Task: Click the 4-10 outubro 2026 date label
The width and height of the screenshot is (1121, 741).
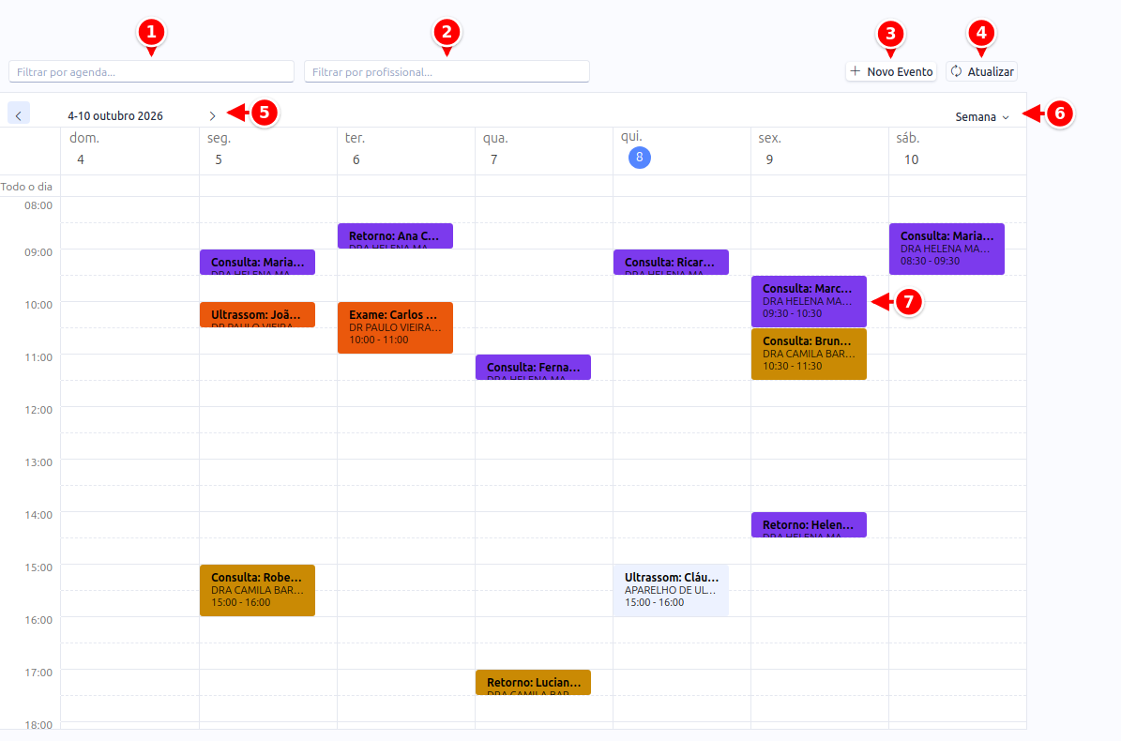Action: (x=115, y=115)
